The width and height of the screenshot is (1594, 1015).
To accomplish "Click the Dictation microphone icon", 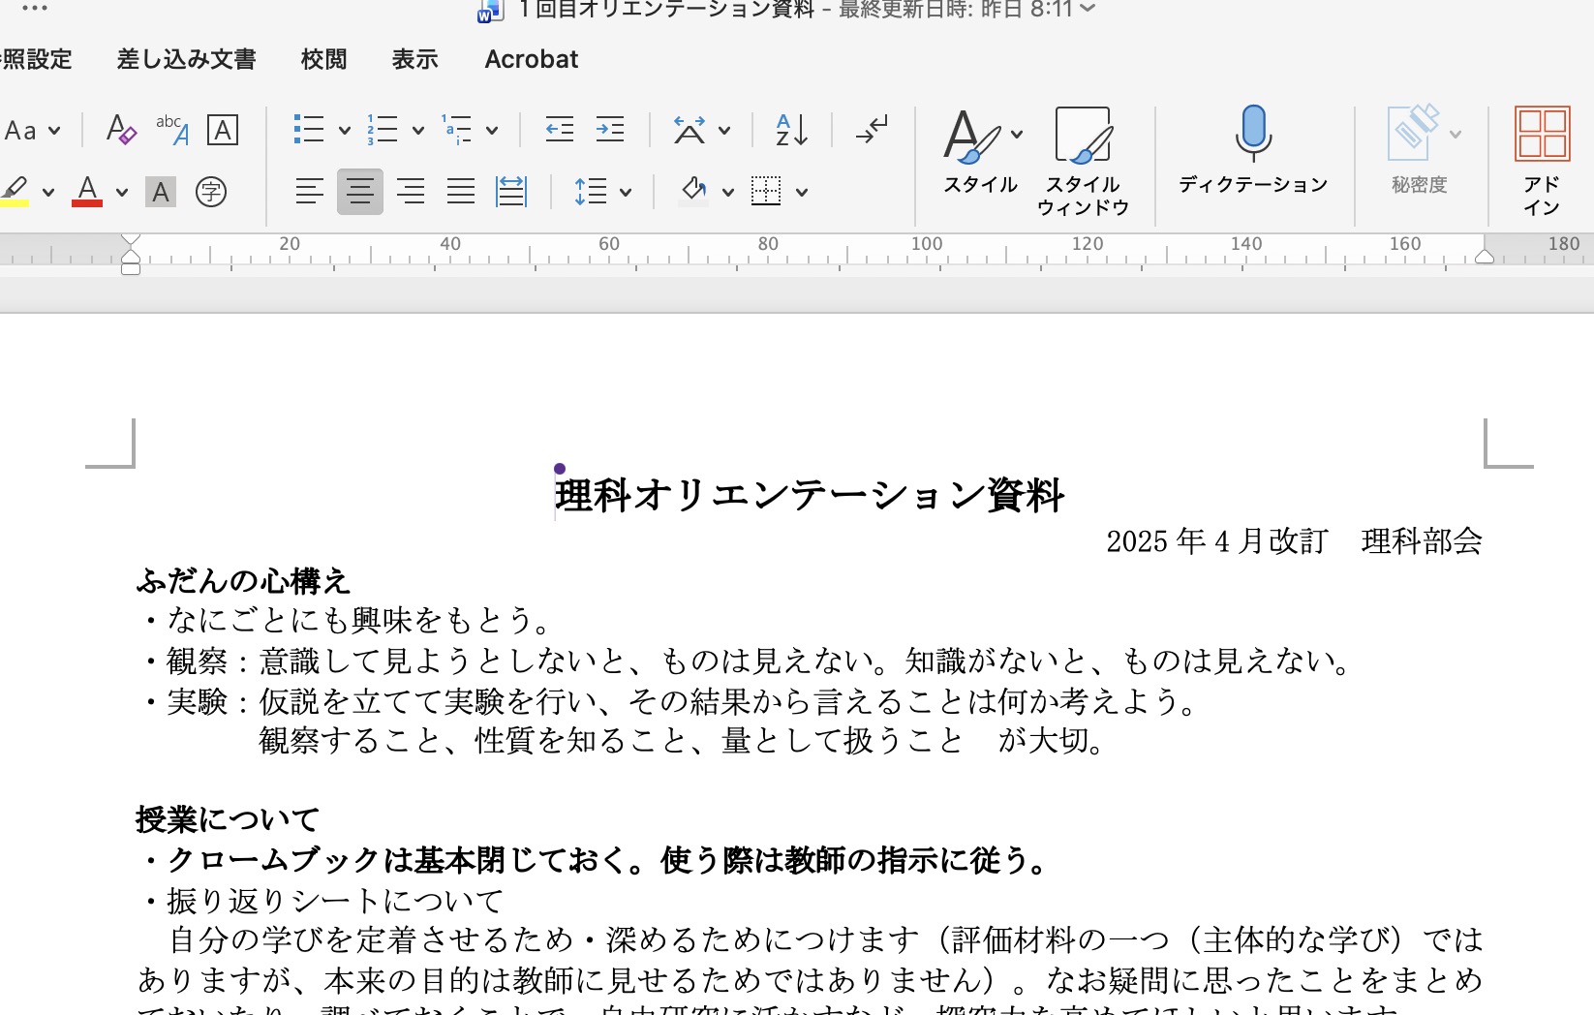I will pos(1252,134).
